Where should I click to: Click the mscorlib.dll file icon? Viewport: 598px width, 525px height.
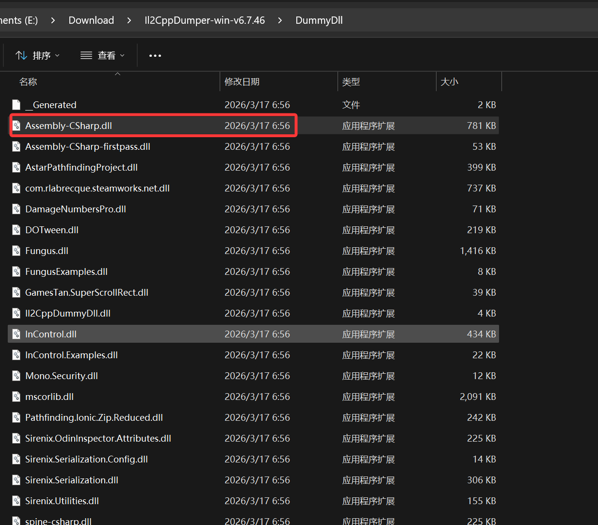(x=16, y=397)
